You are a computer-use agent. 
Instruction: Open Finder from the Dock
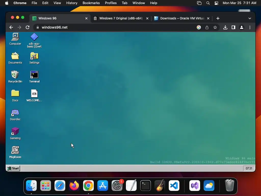point(31,186)
